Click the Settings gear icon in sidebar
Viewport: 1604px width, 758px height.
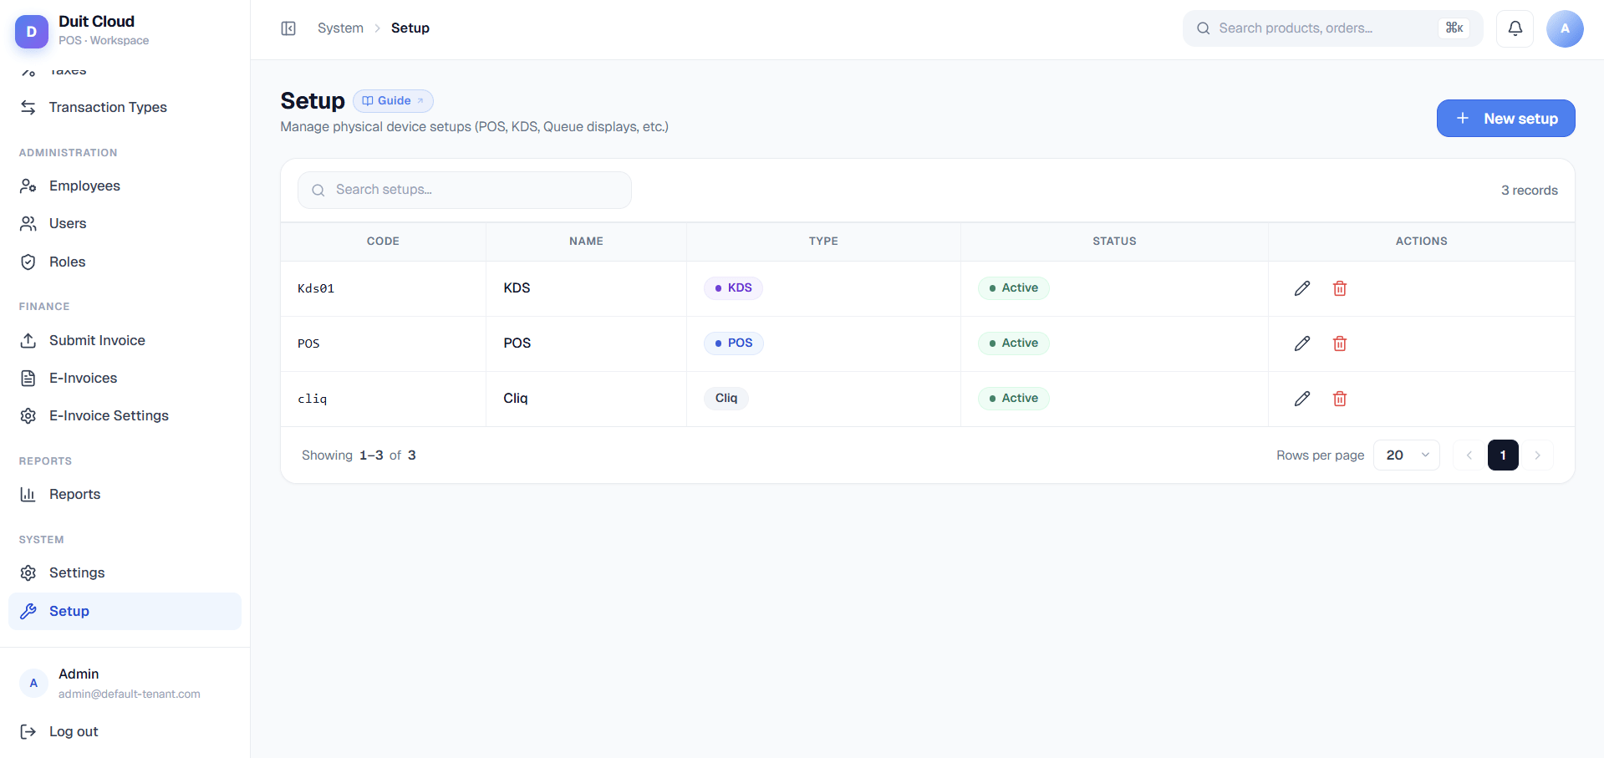tap(28, 572)
